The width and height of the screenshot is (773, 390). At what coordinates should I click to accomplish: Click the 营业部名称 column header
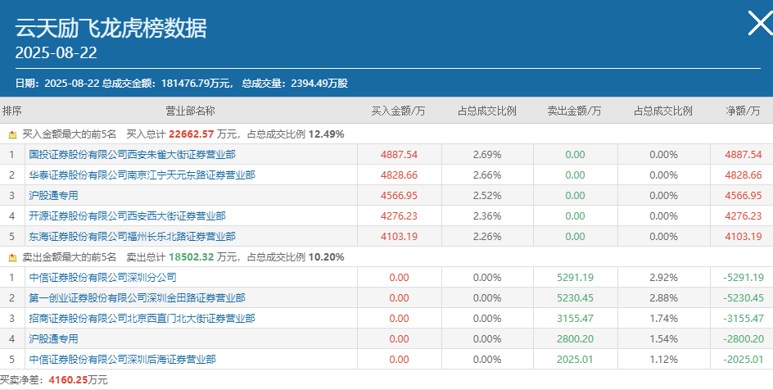pos(190,111)
